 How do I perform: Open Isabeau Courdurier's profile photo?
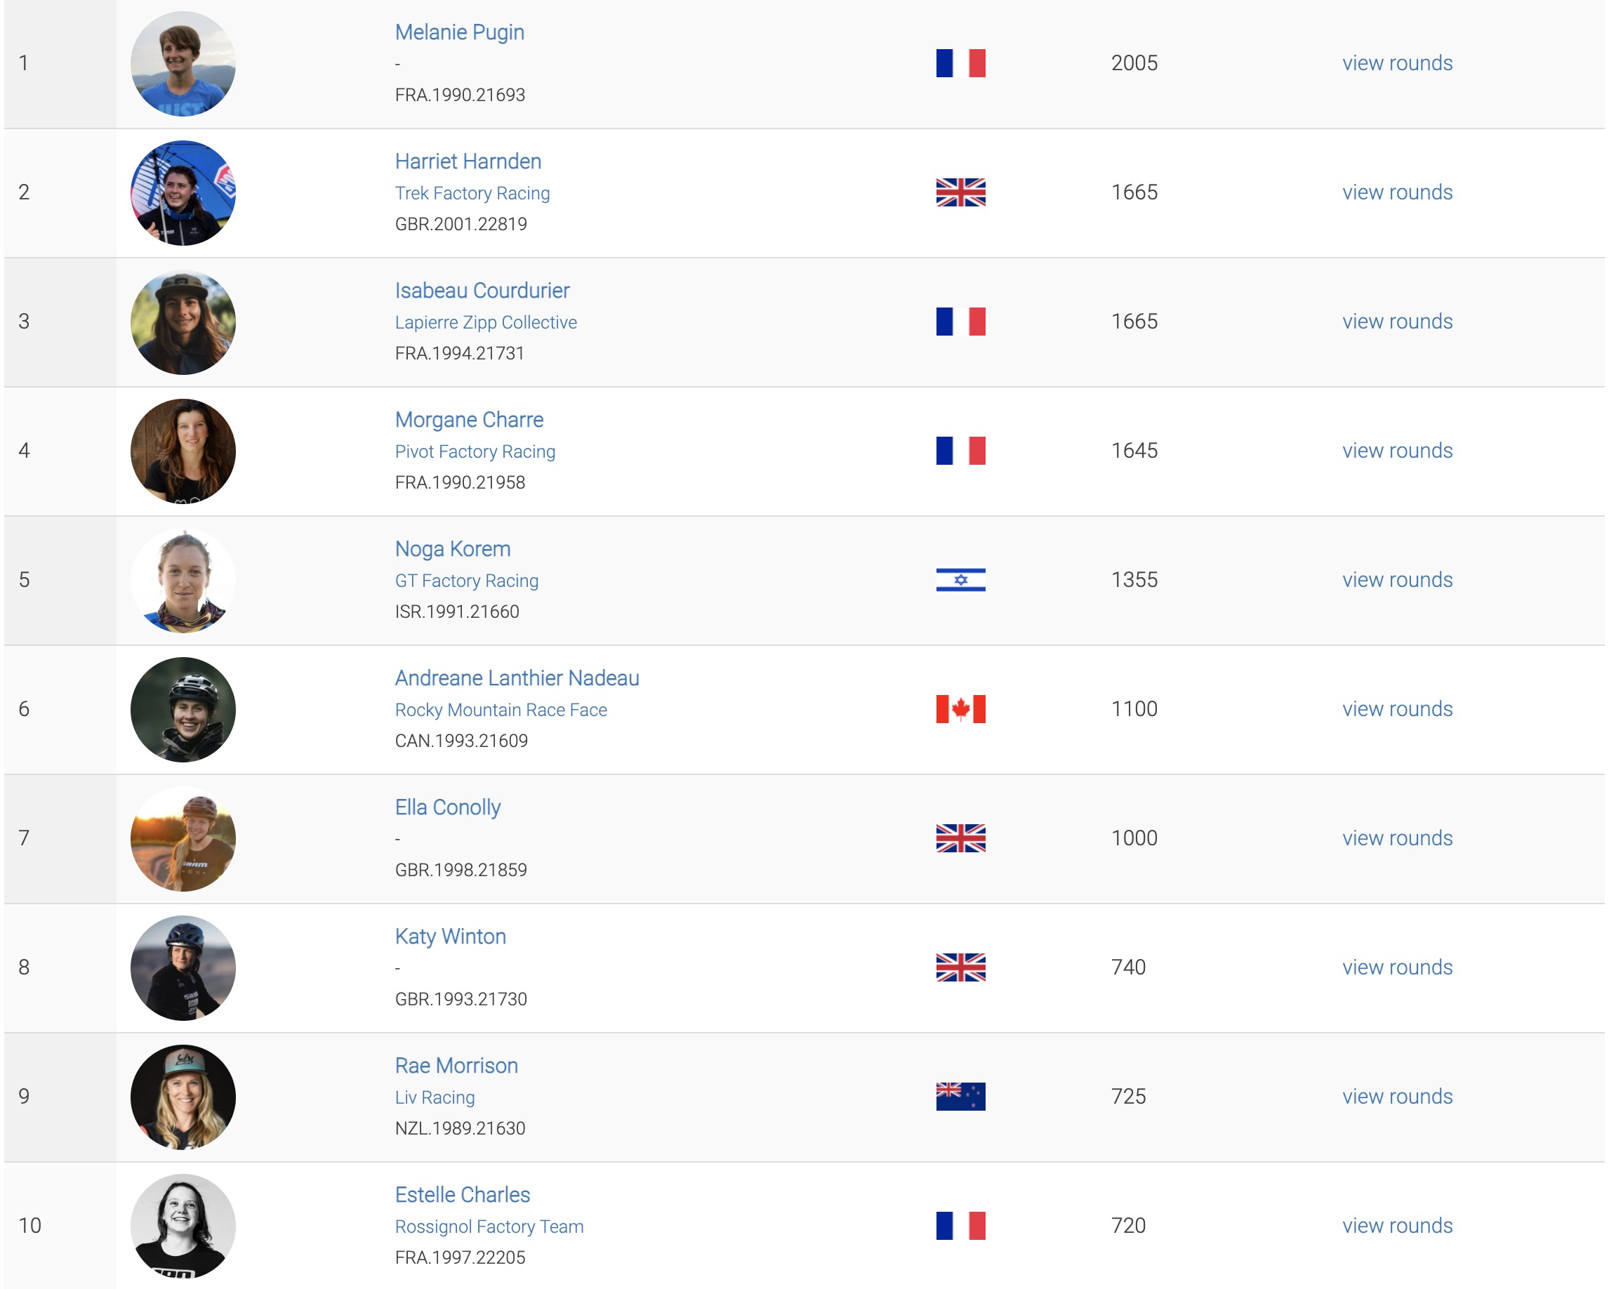(183, 322)
